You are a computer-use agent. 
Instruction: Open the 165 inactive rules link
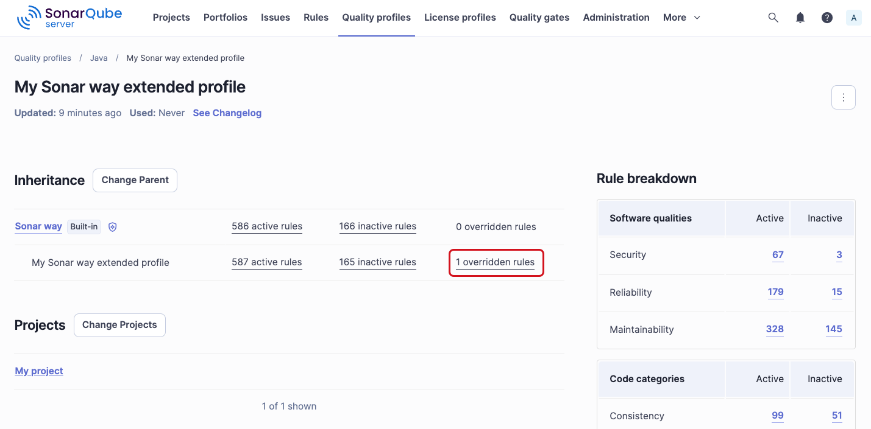pyautogui.click(x=378, y=262)
